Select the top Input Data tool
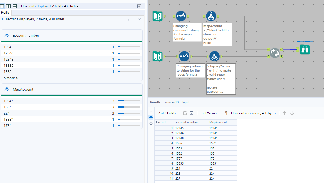This screenshot has height=183, width=324. [x=158, y=16]
